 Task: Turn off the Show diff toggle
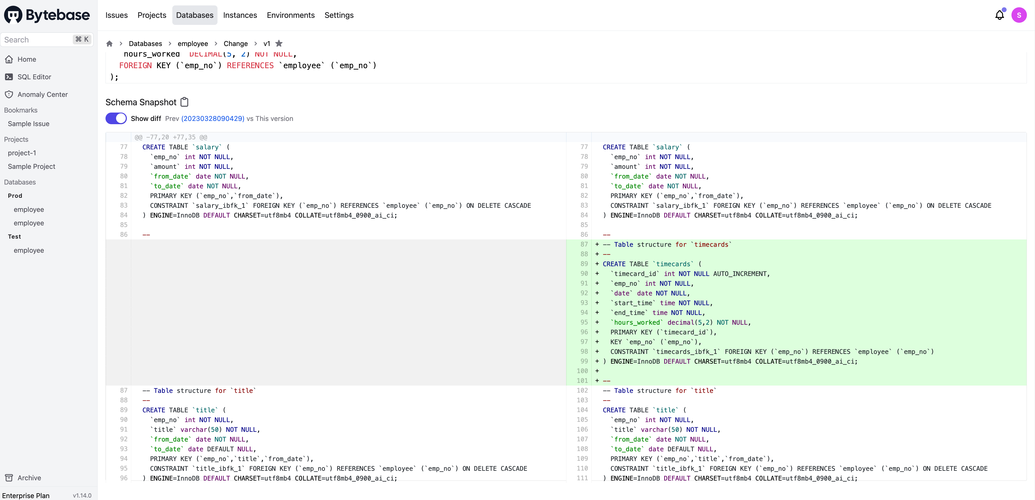116,119
